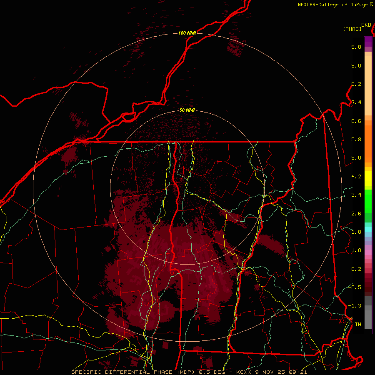Click the purple top segment of color scale
Image resolution: width=375 pixels, height=375 pixels.
click(368, 42)
